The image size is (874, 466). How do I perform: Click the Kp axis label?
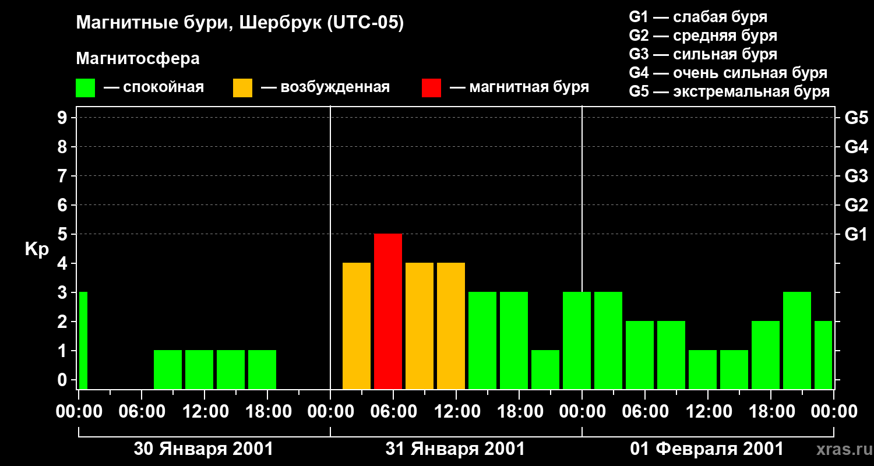pyautogui.click(x=37, y=250)
